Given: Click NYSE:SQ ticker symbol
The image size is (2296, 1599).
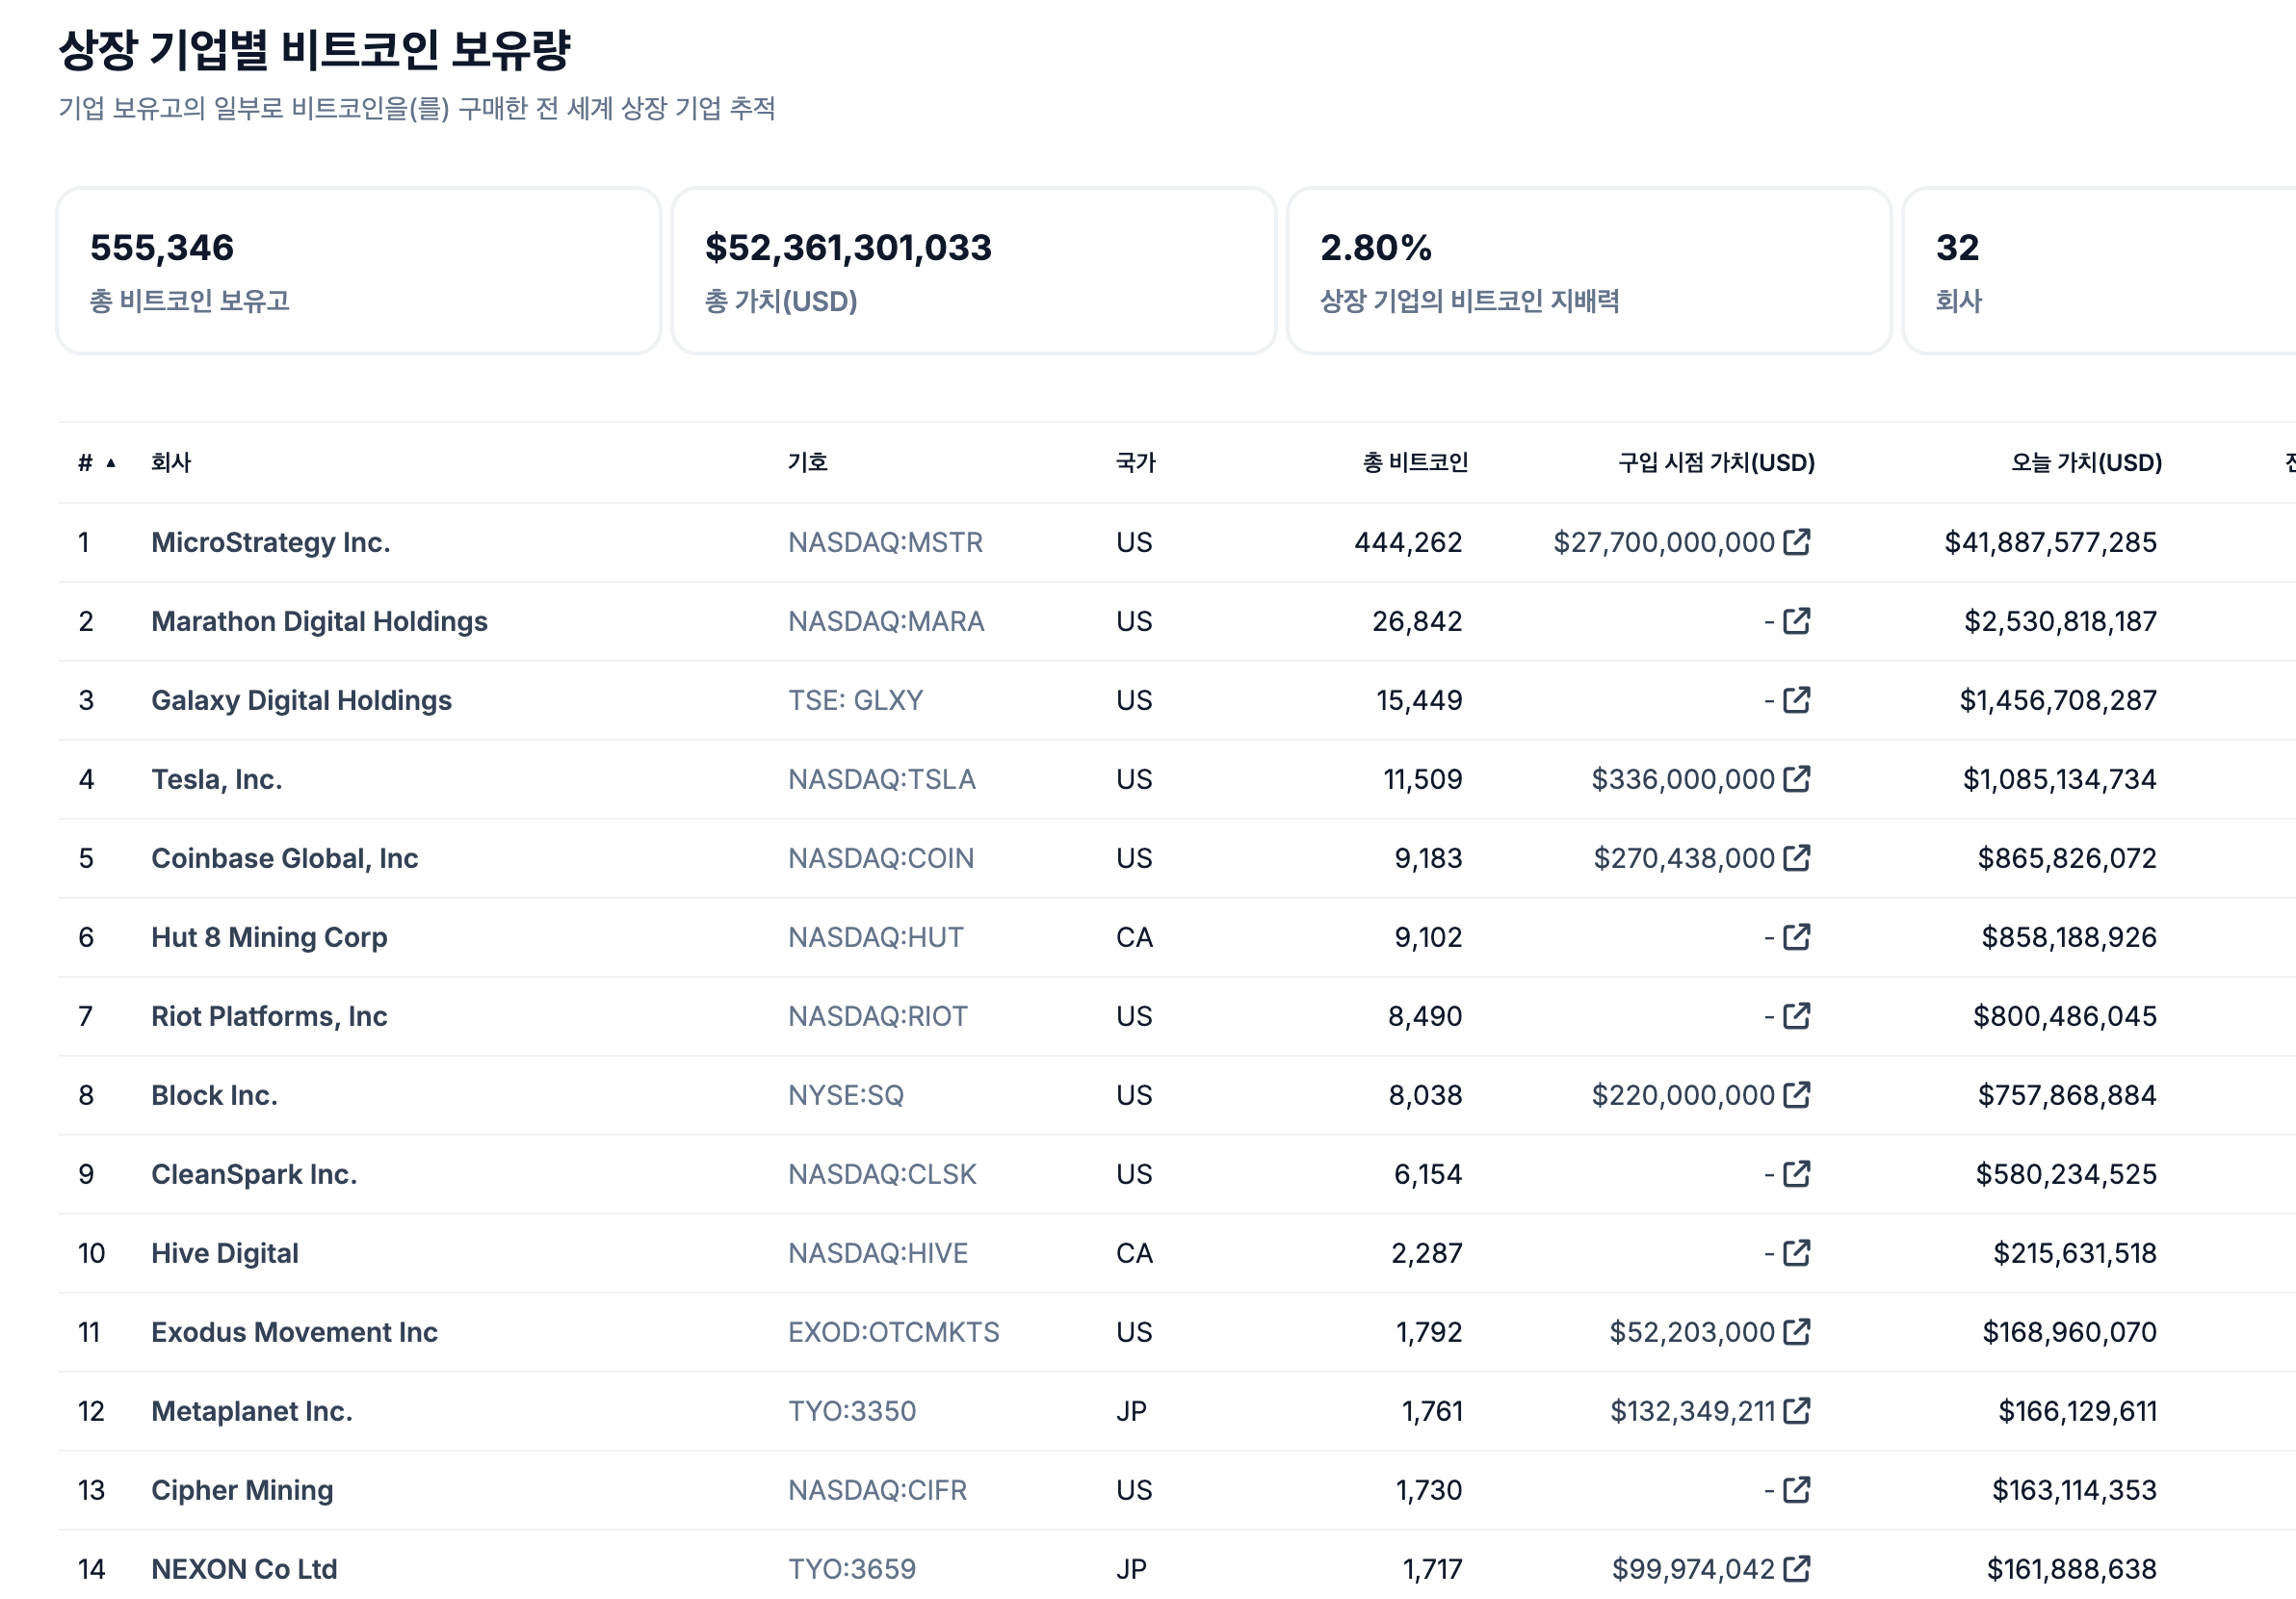Looking at the screenshot, I should (x=845, y=1095).
